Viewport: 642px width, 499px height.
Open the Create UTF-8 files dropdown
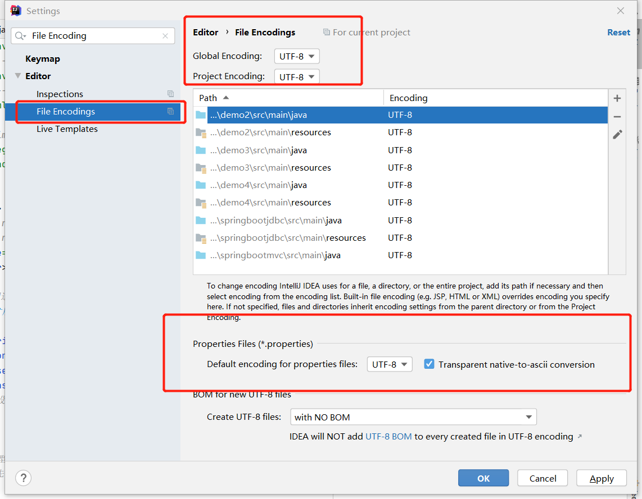pos(413,417)
